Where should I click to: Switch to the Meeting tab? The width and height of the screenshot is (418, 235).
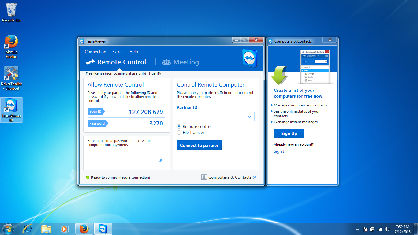(x=181, y=62)
